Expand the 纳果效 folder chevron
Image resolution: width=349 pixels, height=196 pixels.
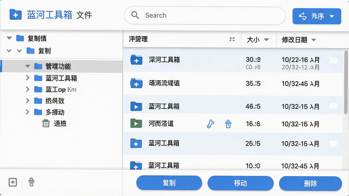click(27, 101)
